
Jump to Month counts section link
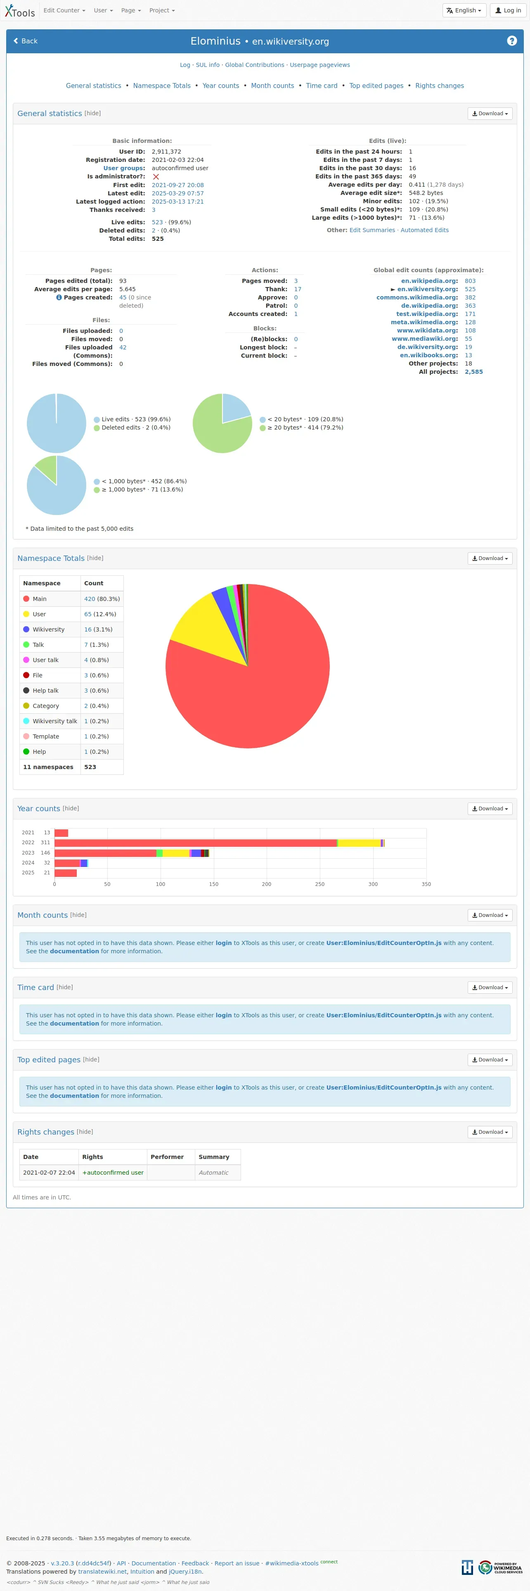[273, 86]
